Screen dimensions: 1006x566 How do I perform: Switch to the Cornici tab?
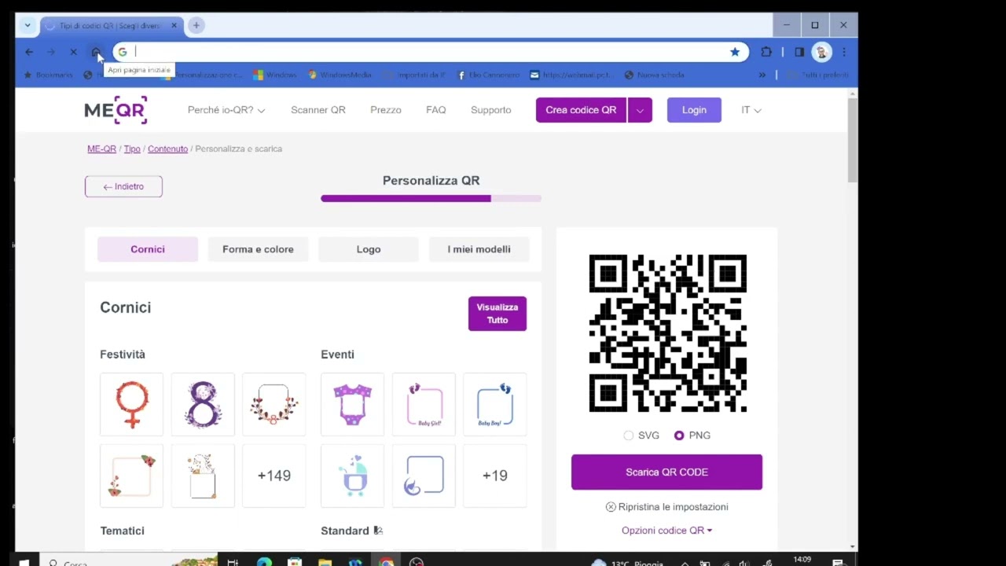148,249
